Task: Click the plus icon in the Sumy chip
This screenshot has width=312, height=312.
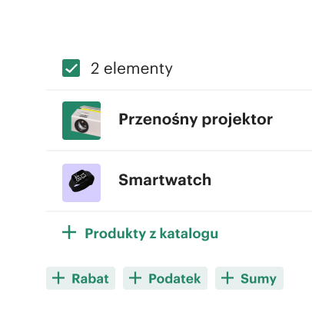Action: tap(227, 278)
